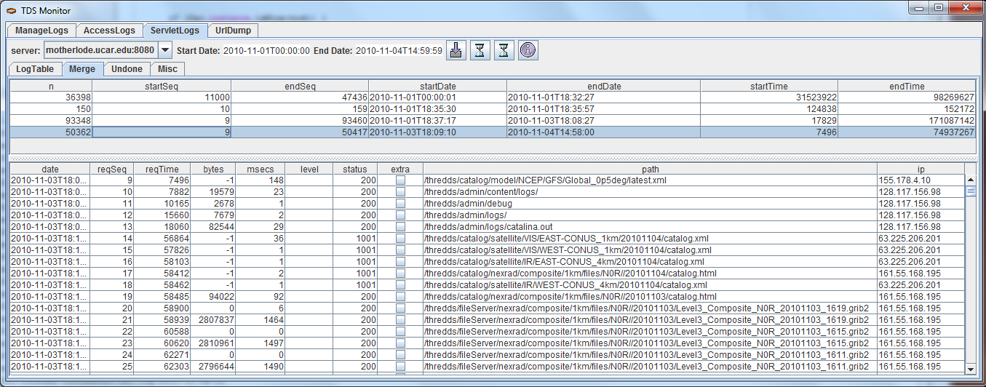Open the purple info icon button
The height and width of the screenshot is (387, 986).
coord(528,50)
